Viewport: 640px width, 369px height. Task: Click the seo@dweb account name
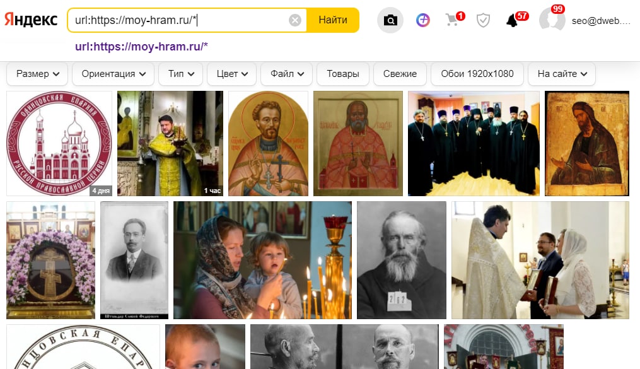pyautogui.click(x=601, y=21)
